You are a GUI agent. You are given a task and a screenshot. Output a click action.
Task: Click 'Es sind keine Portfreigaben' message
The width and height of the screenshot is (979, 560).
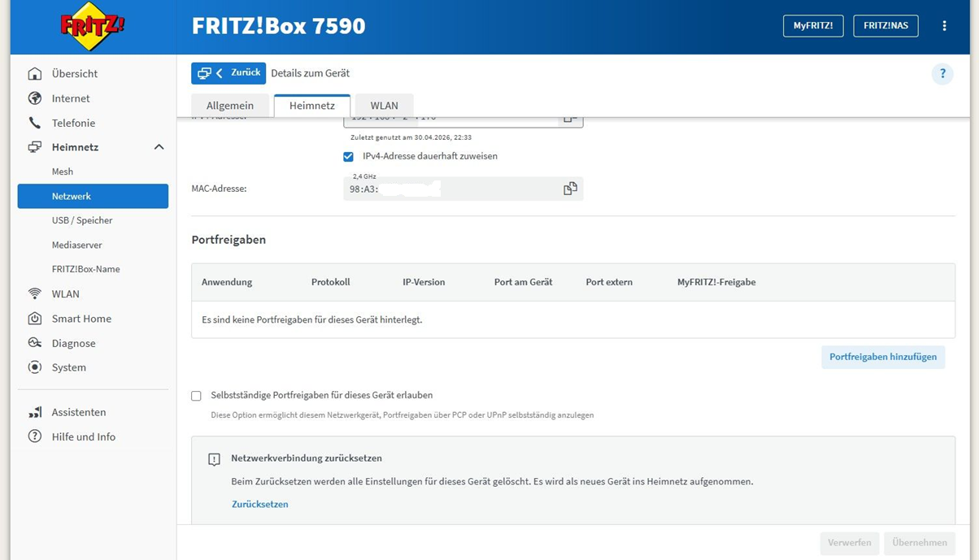(x=311, y=320)
